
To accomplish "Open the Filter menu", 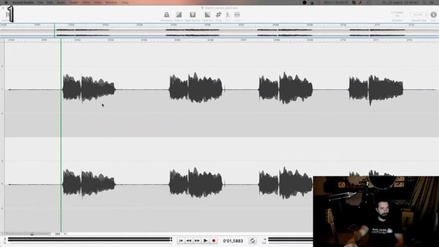I will [86, 2].
